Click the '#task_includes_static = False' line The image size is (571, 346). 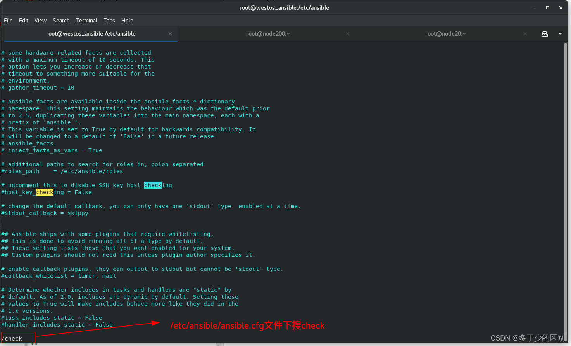point(52,318)
